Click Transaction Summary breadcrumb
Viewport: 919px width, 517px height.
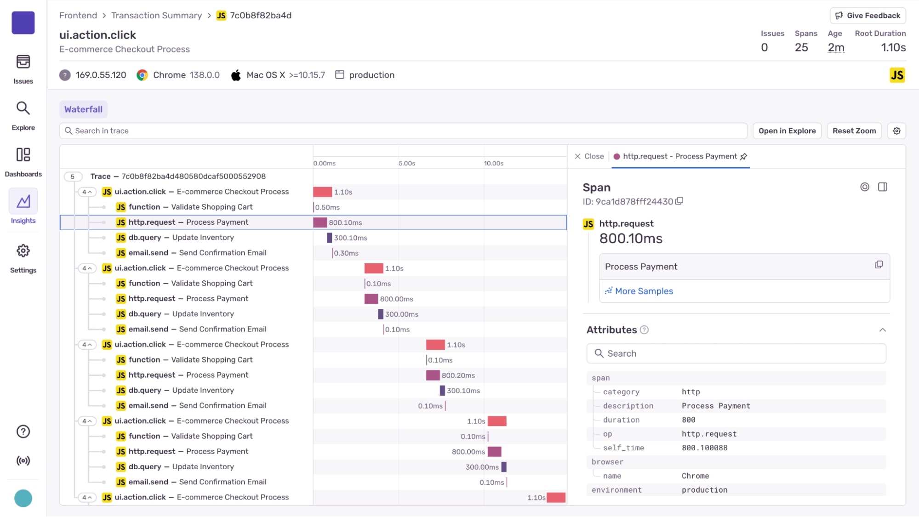pos(156,16)
